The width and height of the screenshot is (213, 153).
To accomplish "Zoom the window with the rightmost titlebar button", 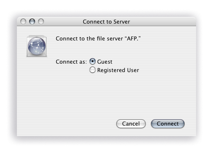I will click(x=41, y=21).
